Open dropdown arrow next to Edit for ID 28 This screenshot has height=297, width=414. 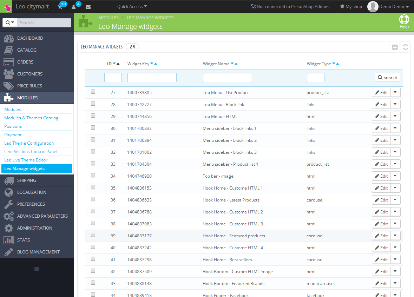point(395,104)
